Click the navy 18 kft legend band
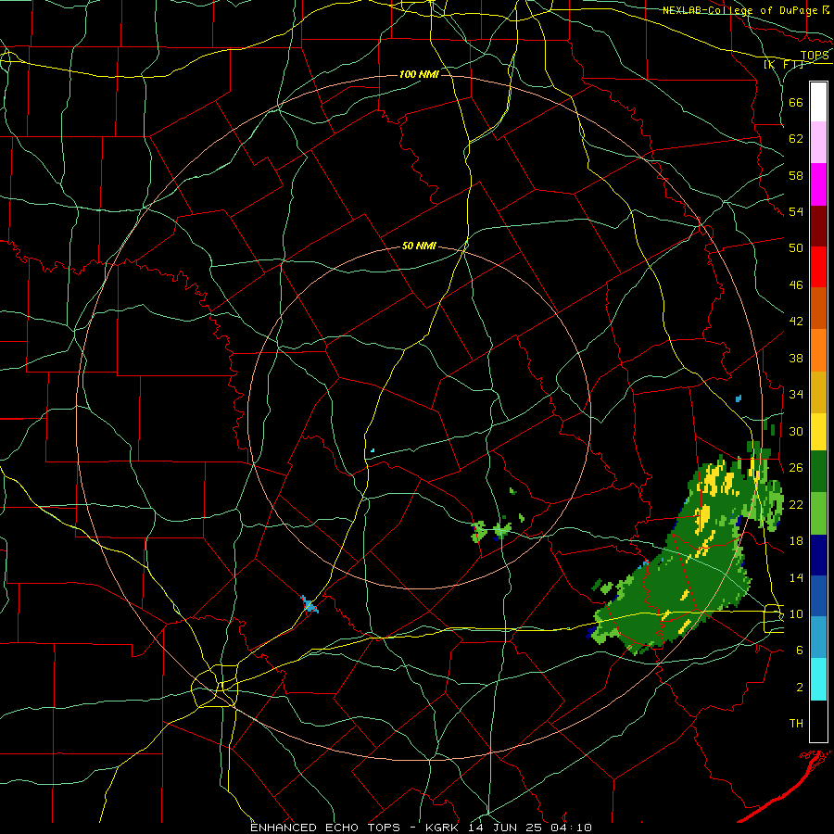The image size is (834, 834). tap(818, 555)
